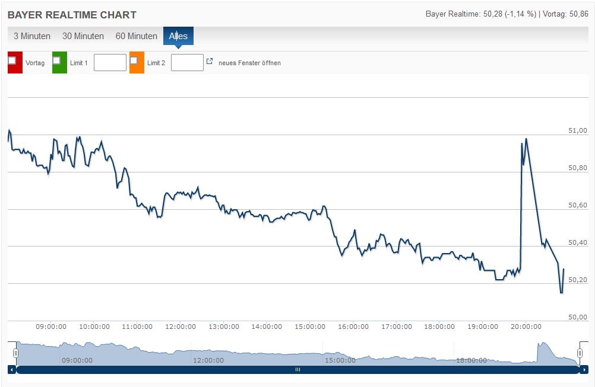Screen dimensions: 595x387
Task: Click the left range handle of the navigator
Action: [x=15, y=353]
